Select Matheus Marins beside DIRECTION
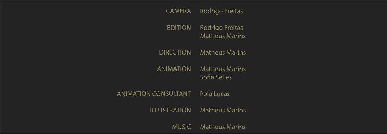 click(223, 53)
